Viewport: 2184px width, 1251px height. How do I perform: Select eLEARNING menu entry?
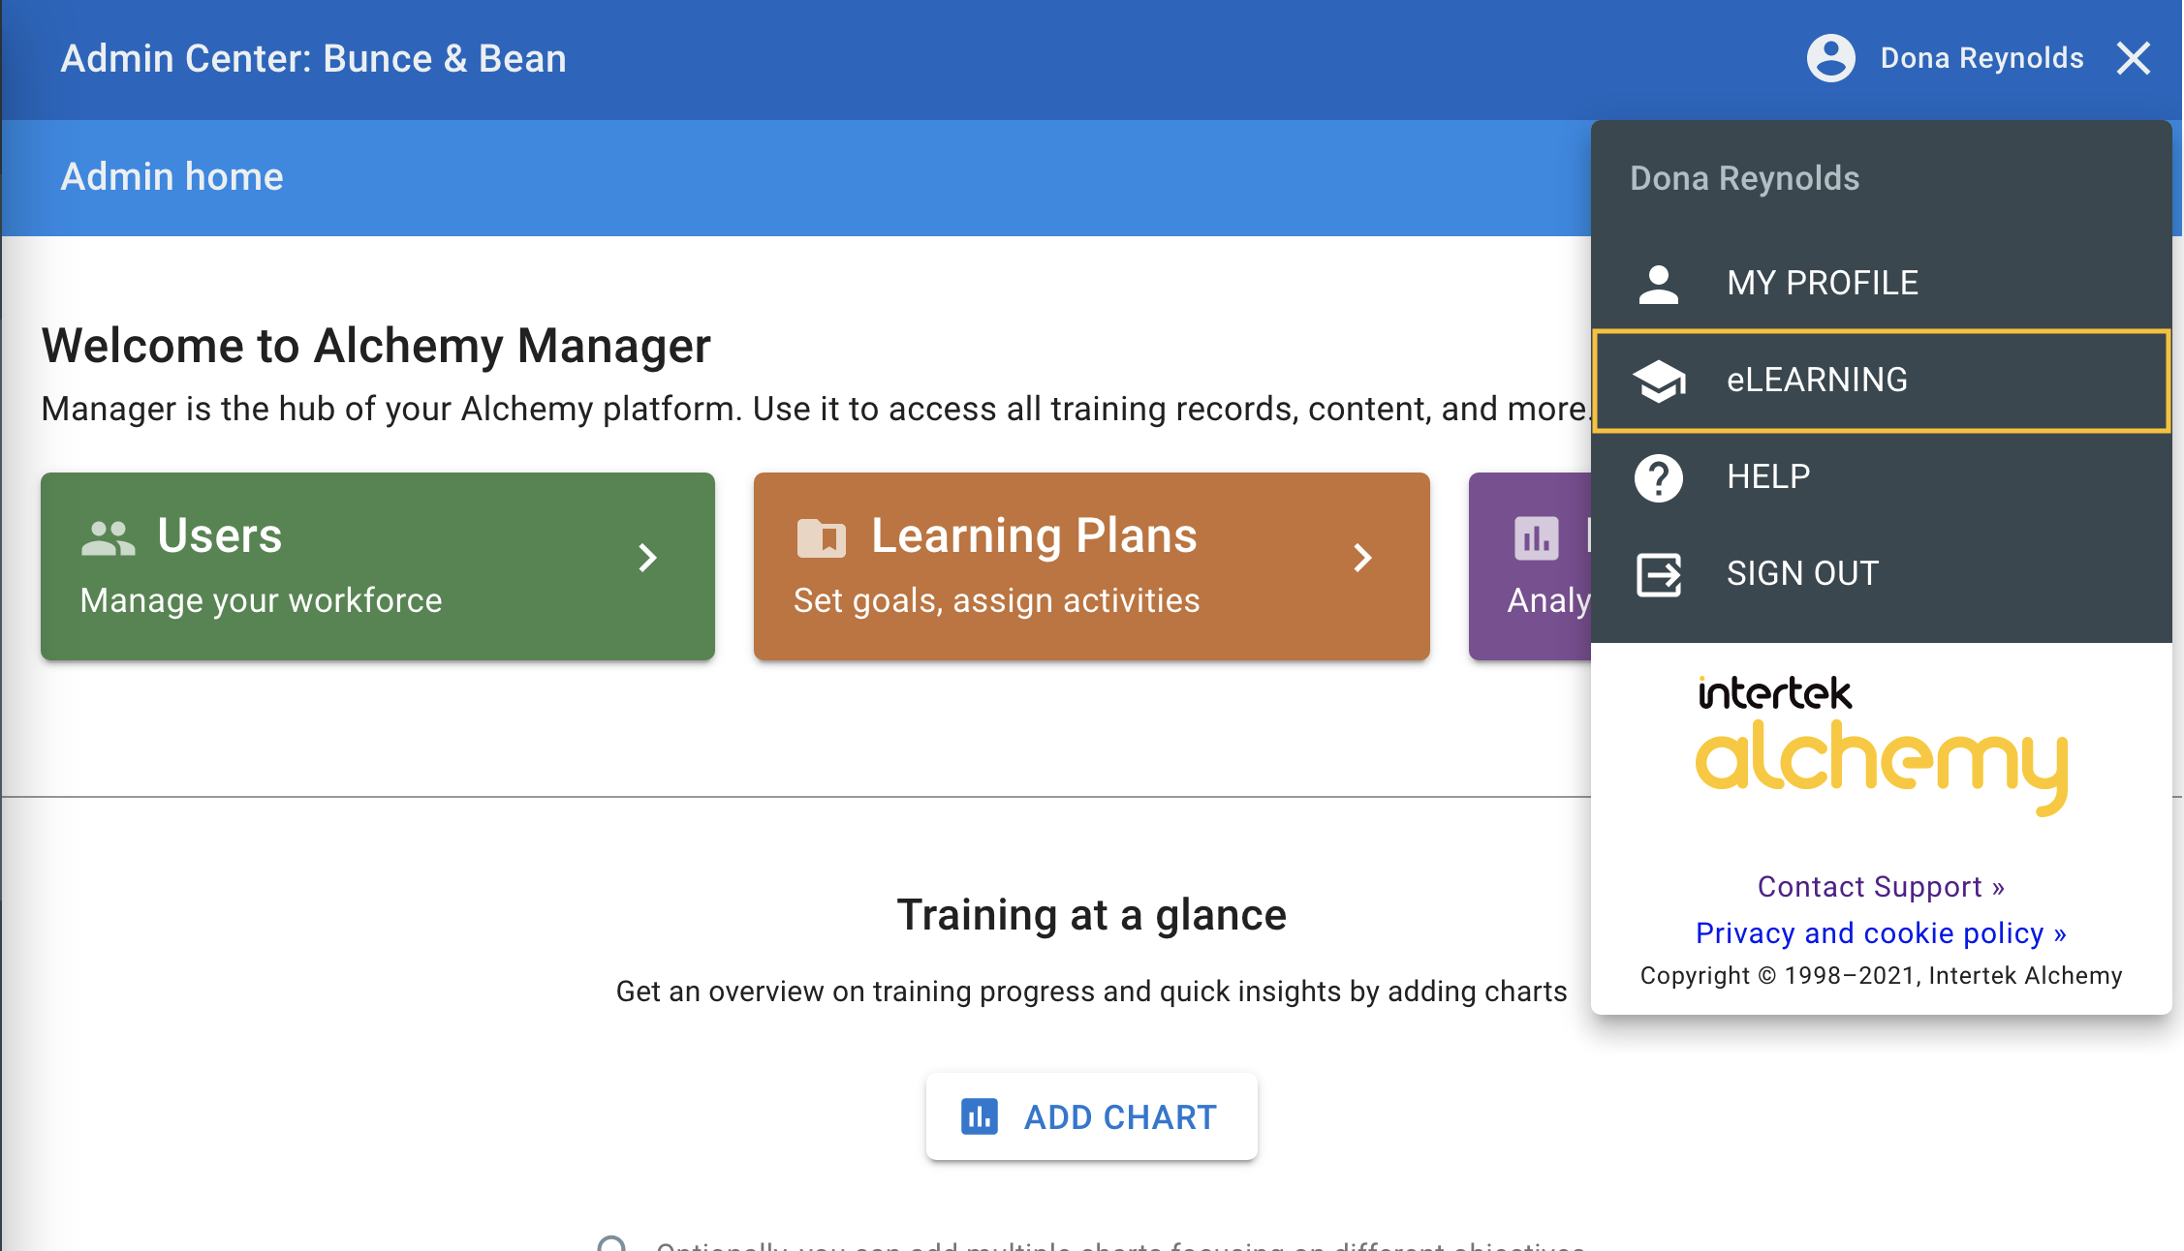click(x=1881, y=380)
